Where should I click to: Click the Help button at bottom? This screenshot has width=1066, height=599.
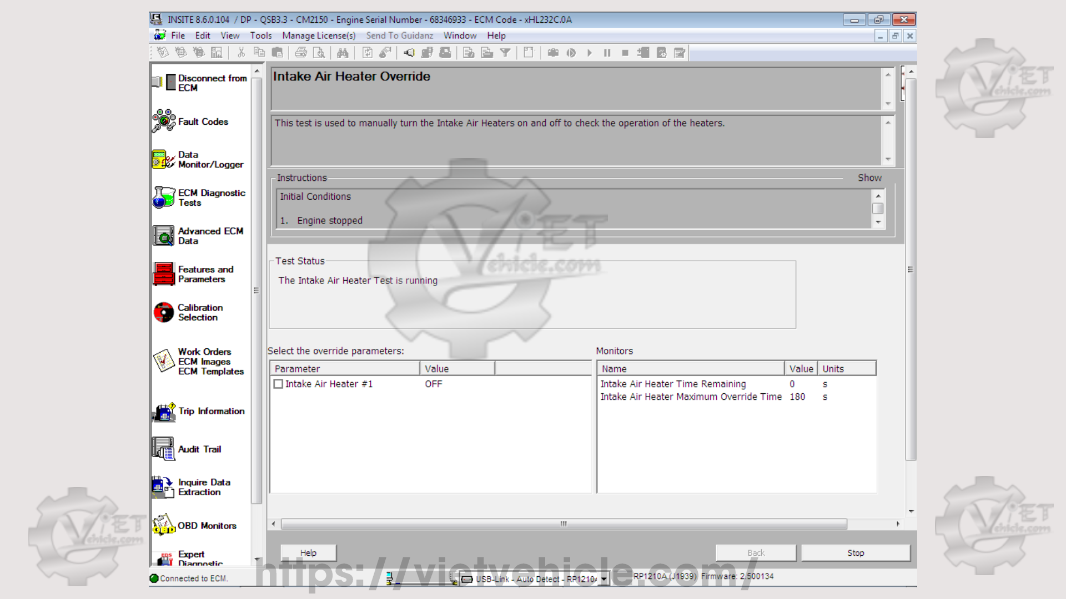click(x=308, y=553)
